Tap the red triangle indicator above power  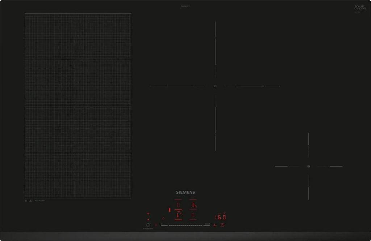point(148,214)
